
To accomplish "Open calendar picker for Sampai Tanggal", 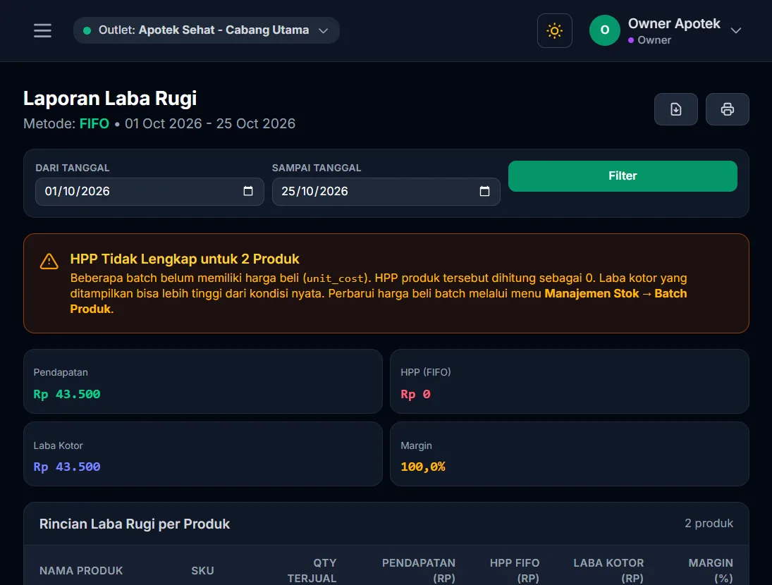I will tap(484, 191).
